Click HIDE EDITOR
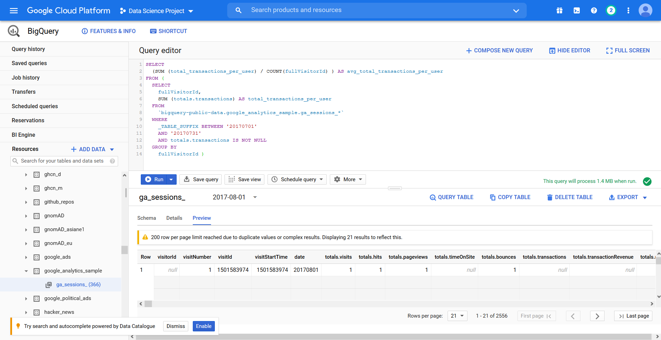Screen dimensions: 661x340 pos(569,51)
